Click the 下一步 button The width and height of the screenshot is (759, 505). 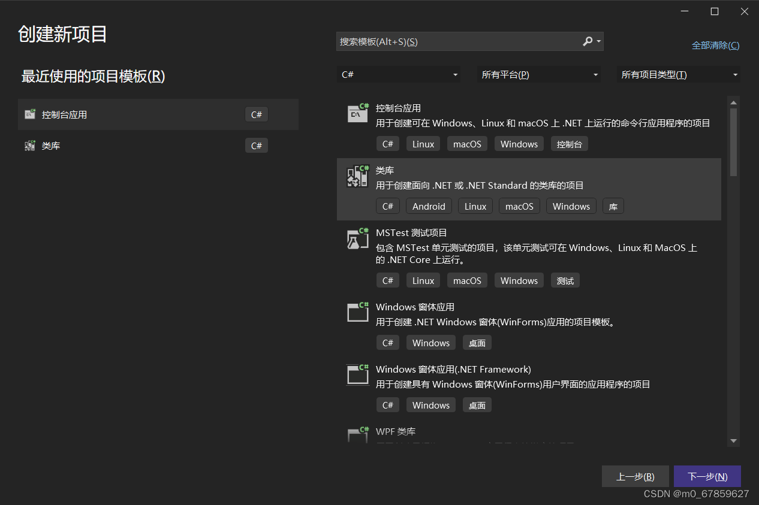coord(707,476)
